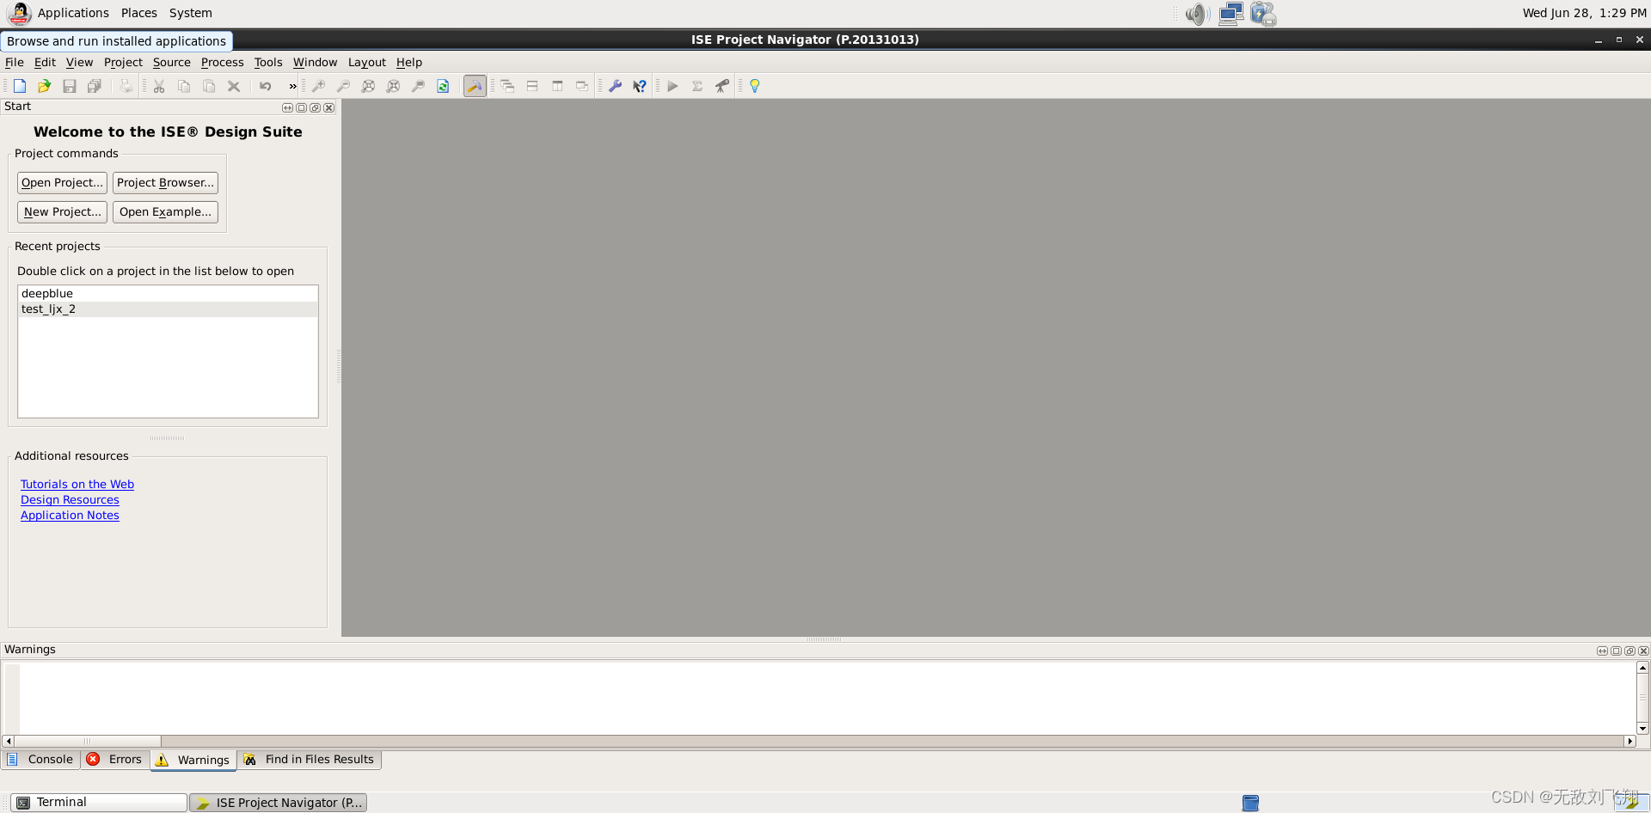1651x813 pixels.
Task: Click the blue wrench Preferences icon
Action: 615,86
